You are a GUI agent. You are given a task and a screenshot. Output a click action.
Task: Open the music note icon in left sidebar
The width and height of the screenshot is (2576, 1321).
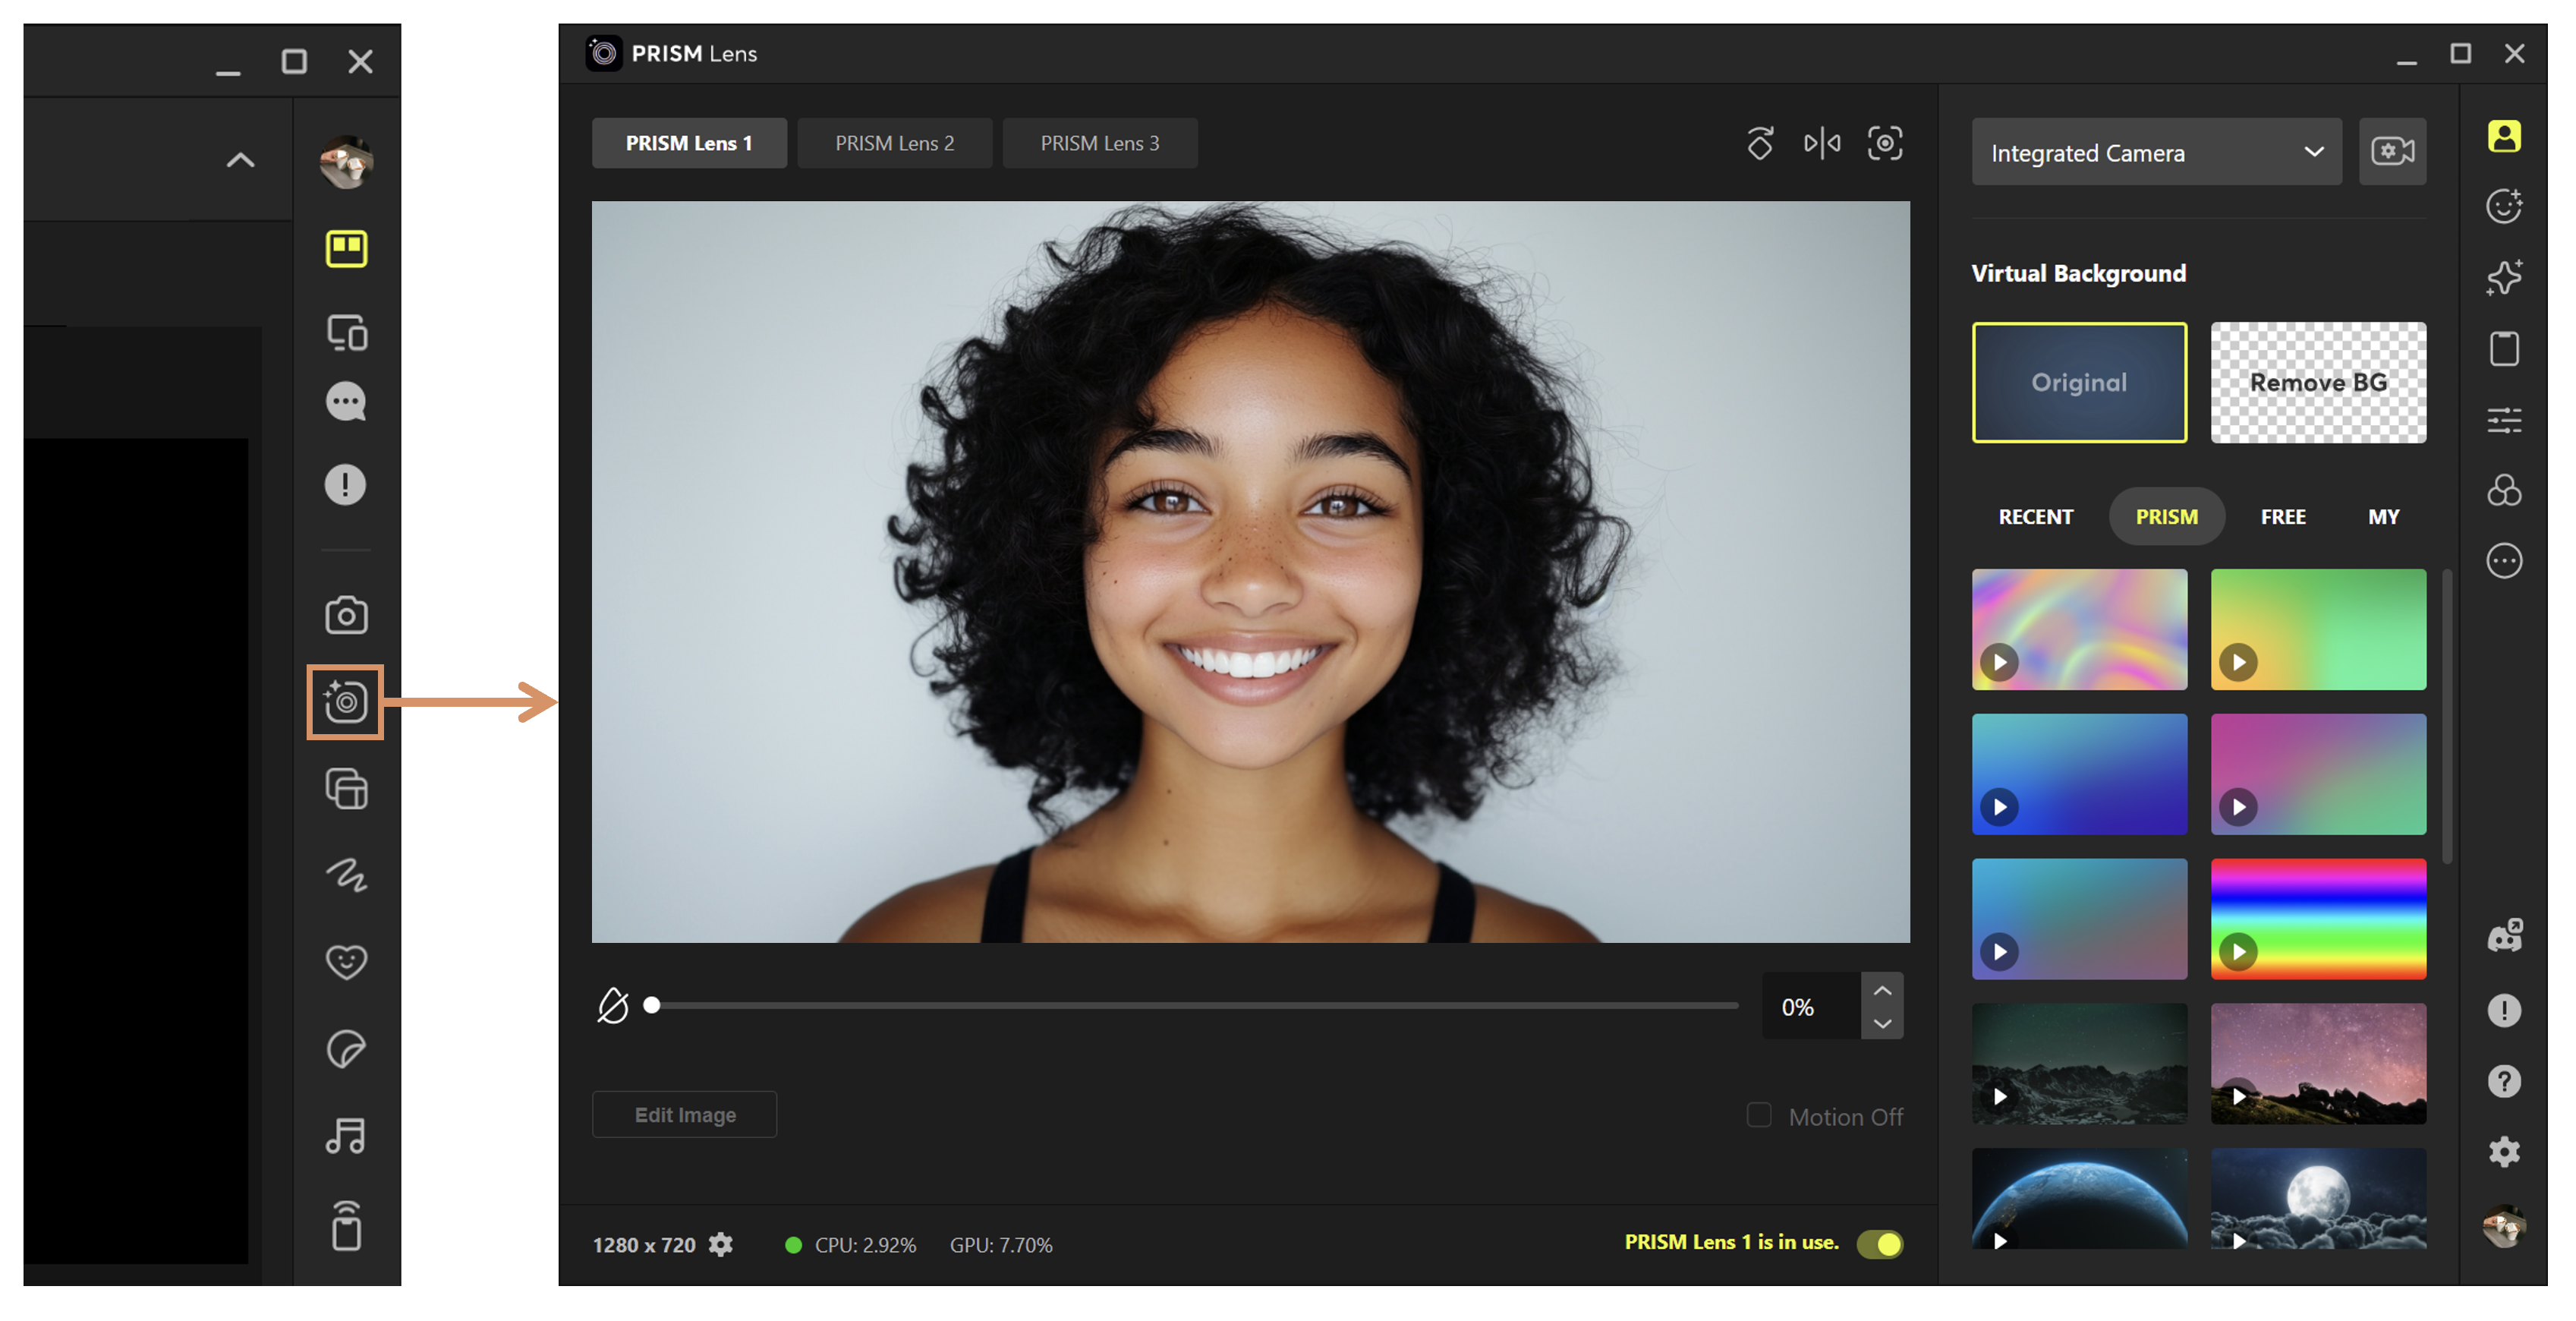(x=346, y=1136)
